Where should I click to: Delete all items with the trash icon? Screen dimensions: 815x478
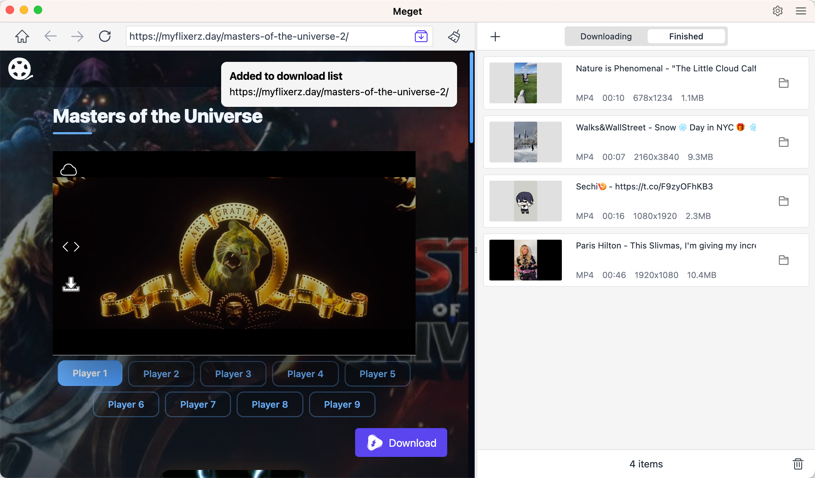click(798, 464)
